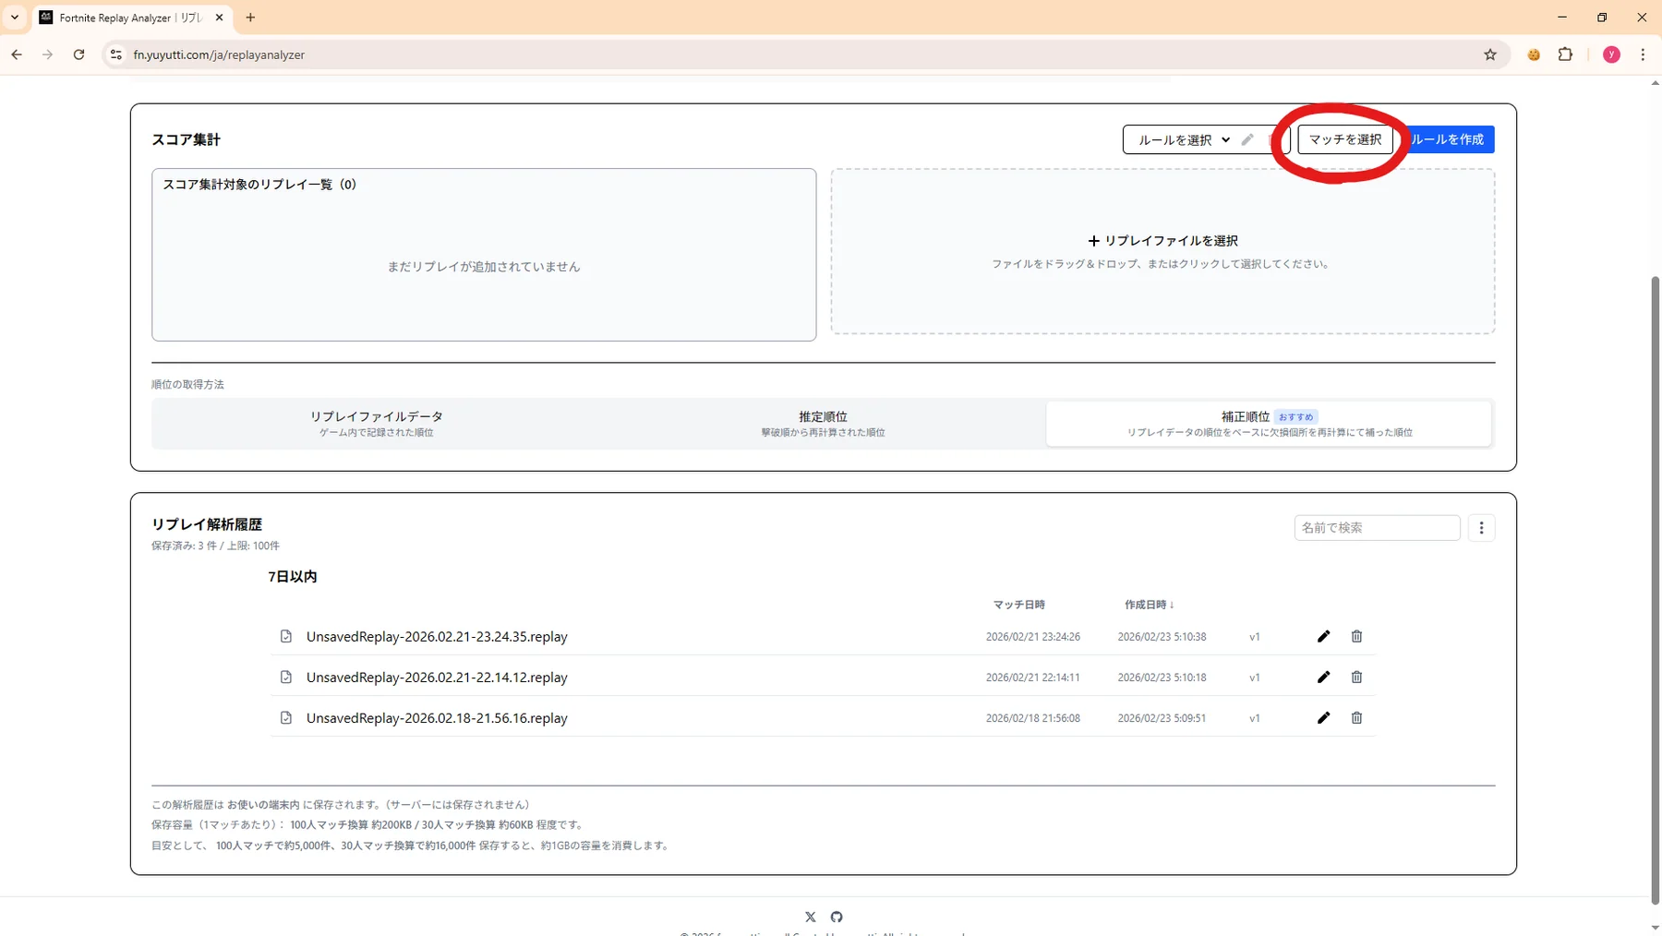This screenshot has width=1662, height=936.
Task: Click the マッチを選択 button
Action: pyautogui.click(x=1344, y=139)
